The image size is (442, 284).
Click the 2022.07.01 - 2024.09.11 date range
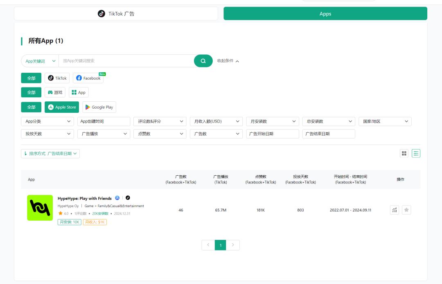tap(350, 210)
